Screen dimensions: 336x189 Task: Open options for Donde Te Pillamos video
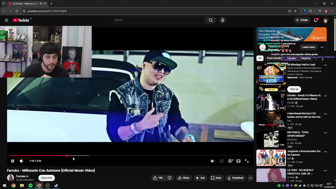(325, 96)
